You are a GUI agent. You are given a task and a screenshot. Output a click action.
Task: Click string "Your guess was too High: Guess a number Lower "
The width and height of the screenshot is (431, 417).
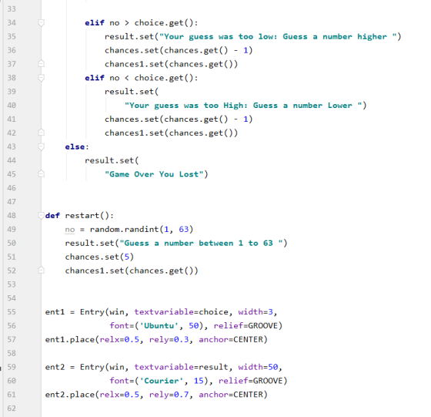click(243, 106)
